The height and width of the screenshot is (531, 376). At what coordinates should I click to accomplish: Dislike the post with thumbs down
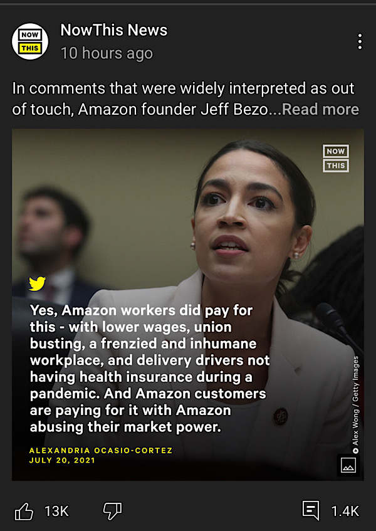[112, 511]
